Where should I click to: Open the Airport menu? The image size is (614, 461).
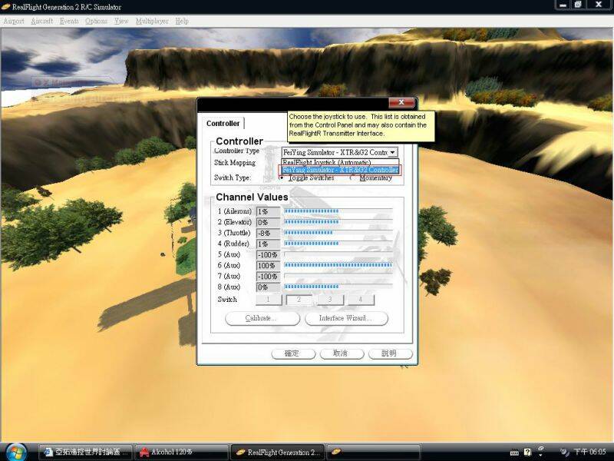tap(14, 22)
